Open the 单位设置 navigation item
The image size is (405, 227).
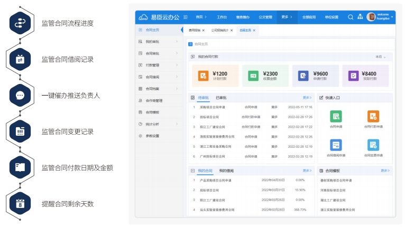coord(332,17)
